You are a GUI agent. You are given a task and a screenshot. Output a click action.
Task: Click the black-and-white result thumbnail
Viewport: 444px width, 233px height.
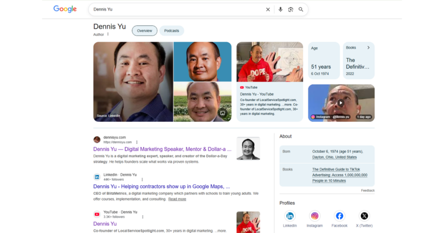click(x=248, y=148)
